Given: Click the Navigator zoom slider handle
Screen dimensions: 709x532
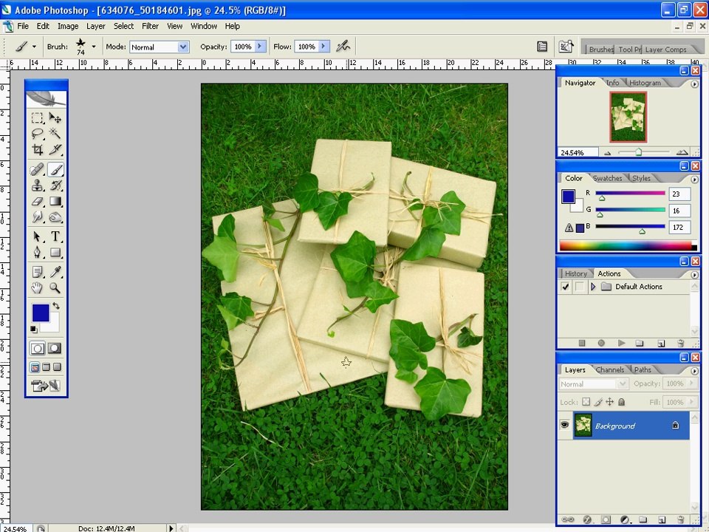Looking at the screenshot, I should pyautogui.click(x=638, y=152).
